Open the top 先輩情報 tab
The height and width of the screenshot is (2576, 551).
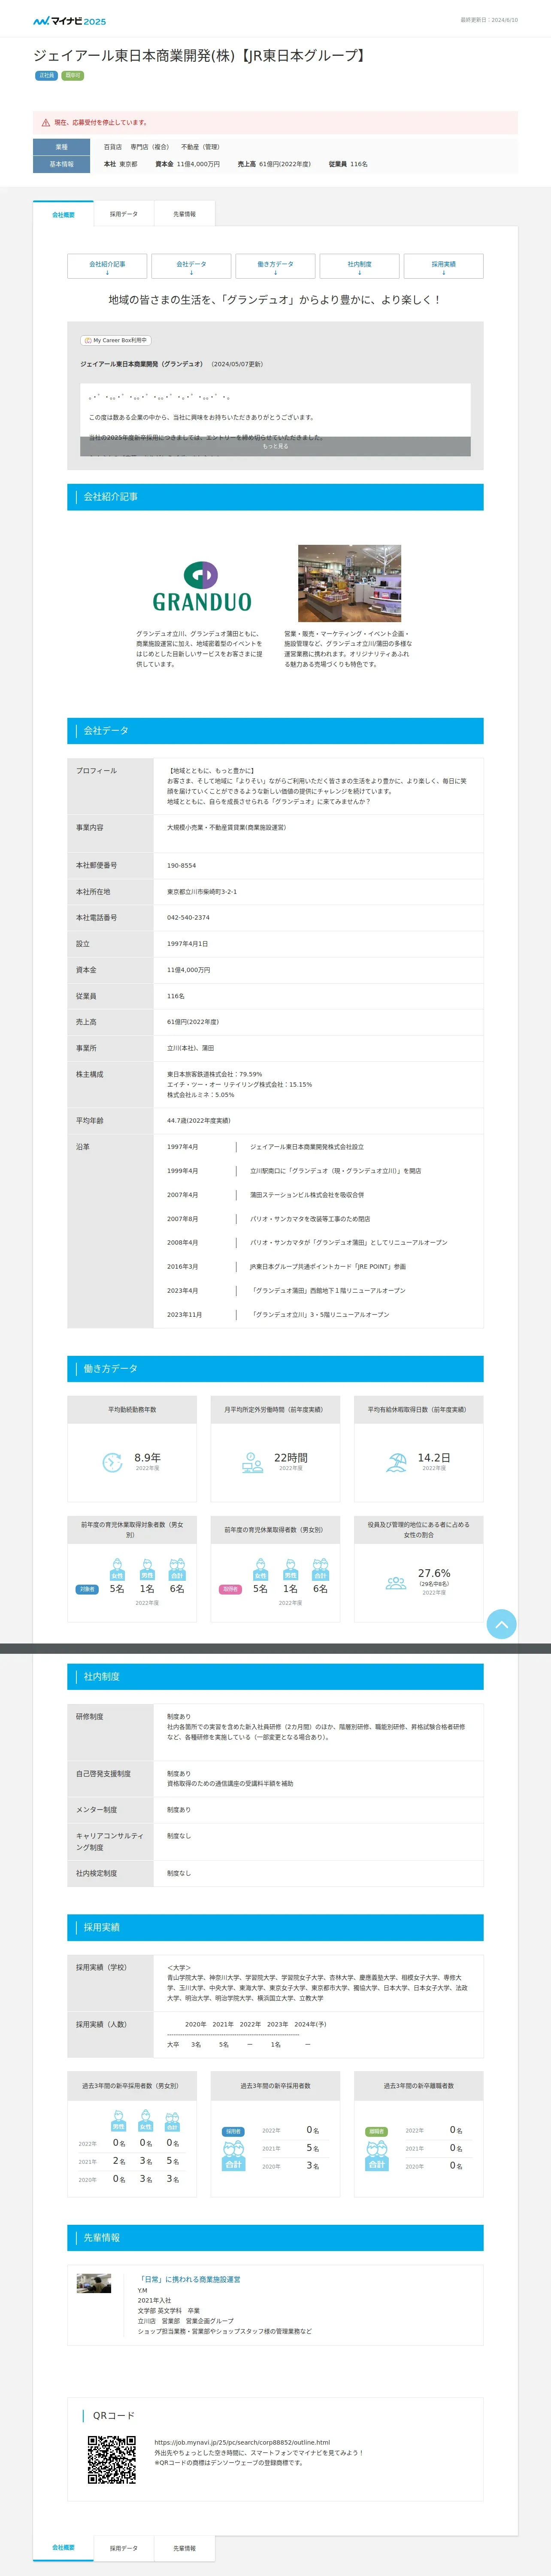point(184,214)
